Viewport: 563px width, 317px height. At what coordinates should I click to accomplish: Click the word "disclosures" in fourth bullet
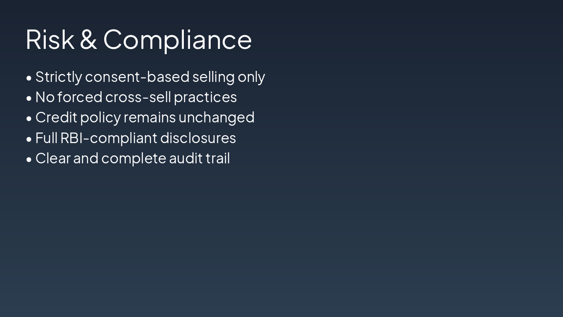pyautogui.click(x=198, y=138)
